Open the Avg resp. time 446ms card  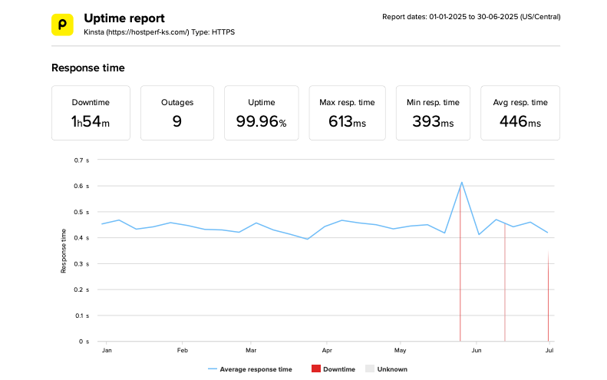pos(520,113)
